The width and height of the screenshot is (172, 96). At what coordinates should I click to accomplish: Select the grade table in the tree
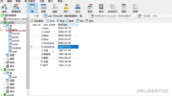point(13,37)
